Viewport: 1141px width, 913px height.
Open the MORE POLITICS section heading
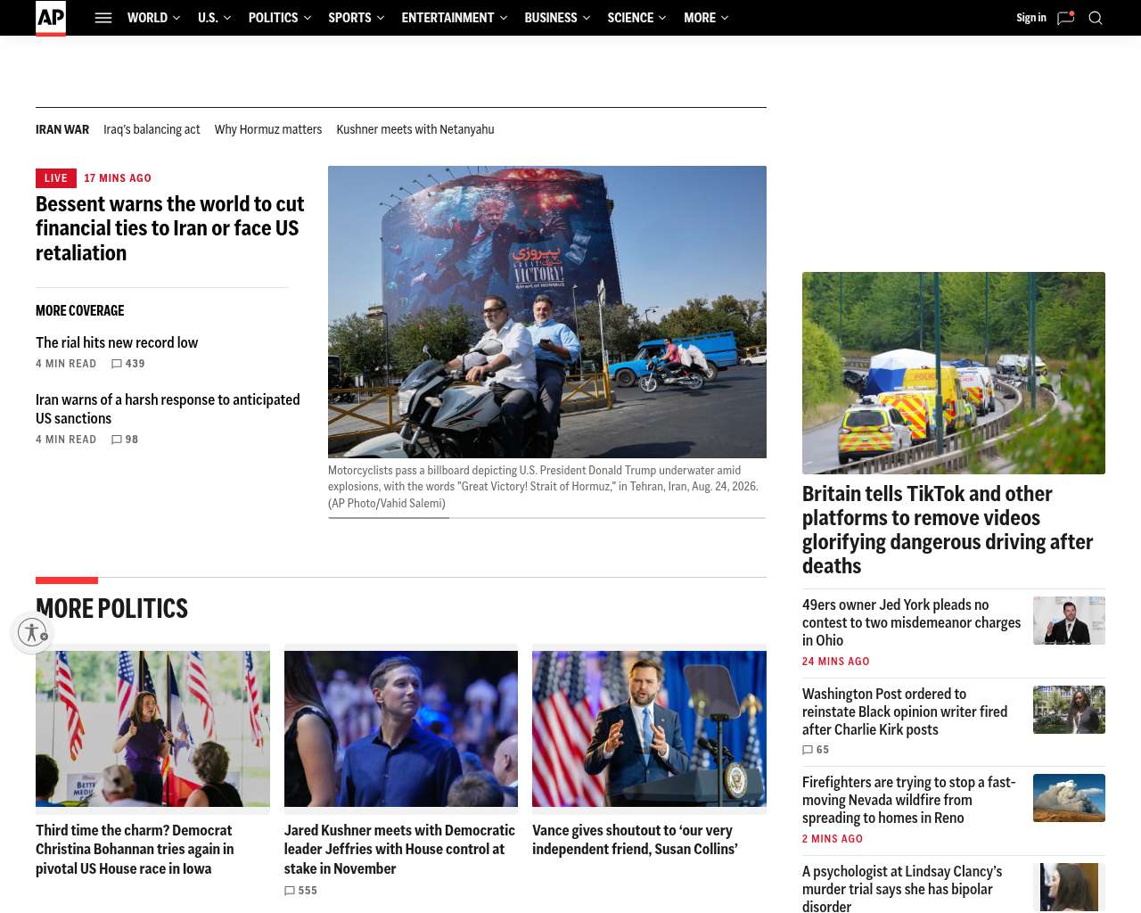point(111,609)
